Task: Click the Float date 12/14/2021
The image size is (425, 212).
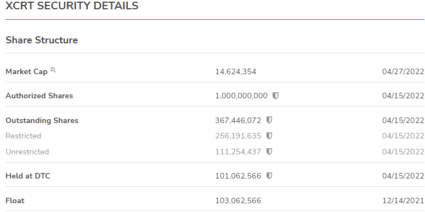Action: coord(403,200)
